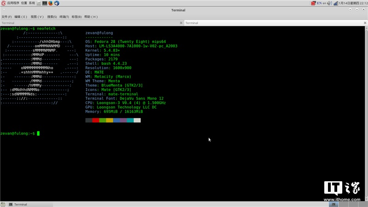
Task: Launch terminal from top panel icon
Action: 45,3
